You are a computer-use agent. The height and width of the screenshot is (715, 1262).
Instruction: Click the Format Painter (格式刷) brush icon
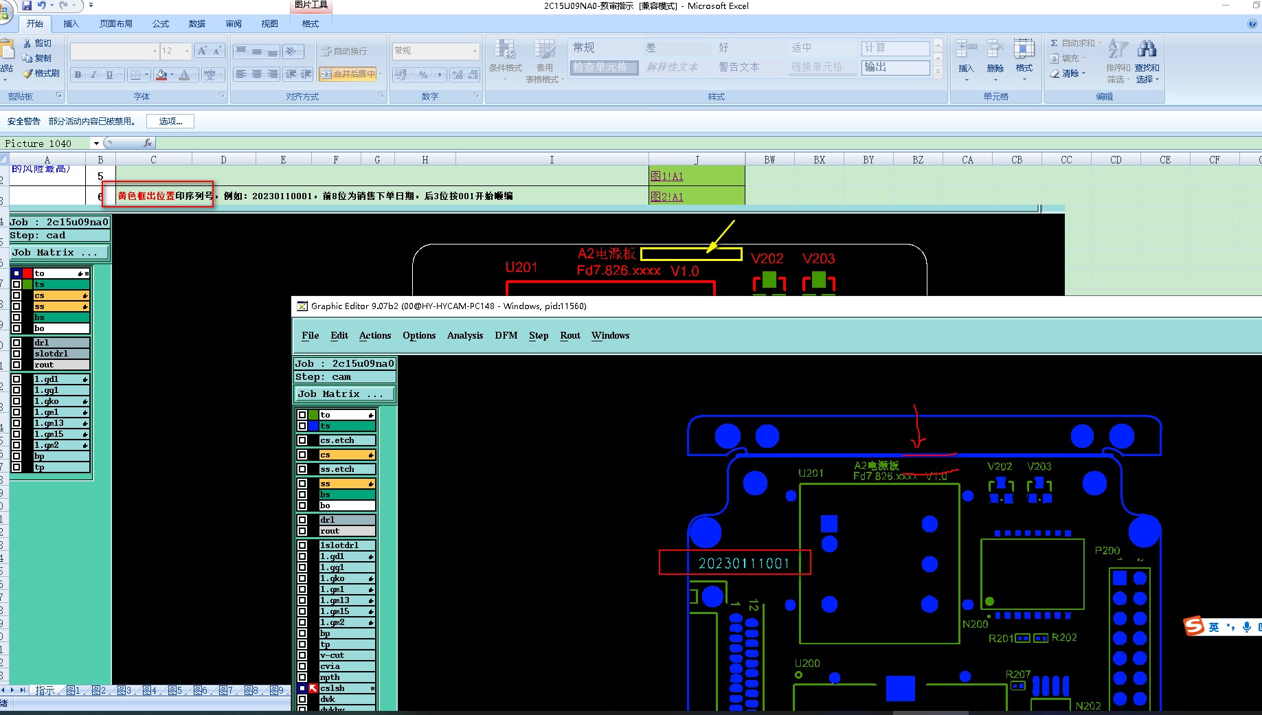[27, 73]
